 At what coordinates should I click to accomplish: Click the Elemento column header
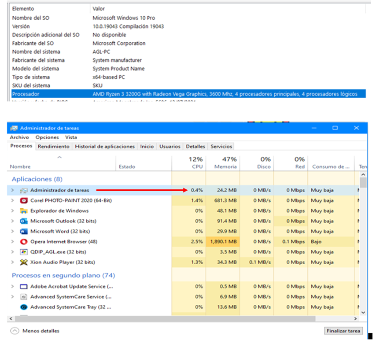[x=50, y=9]
